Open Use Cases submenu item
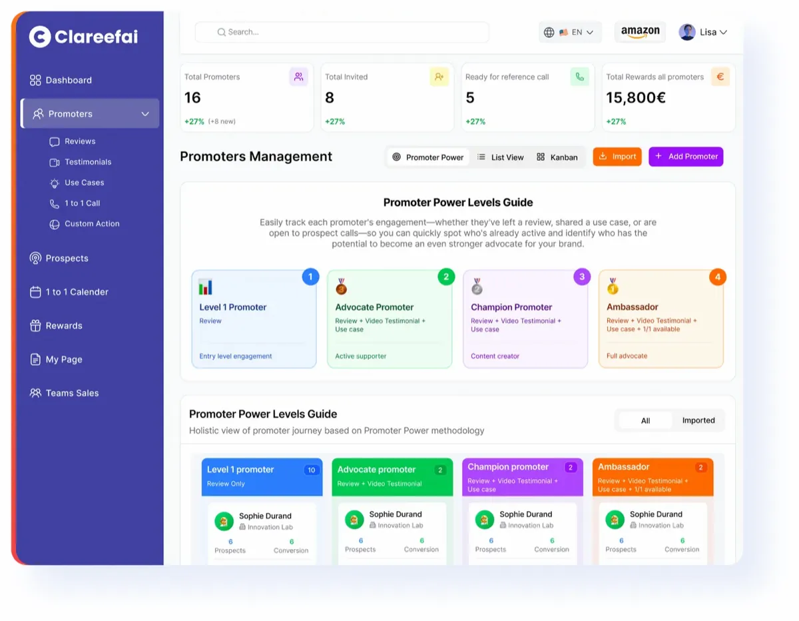Screen dimensions: 799x621 coord(77,183)
